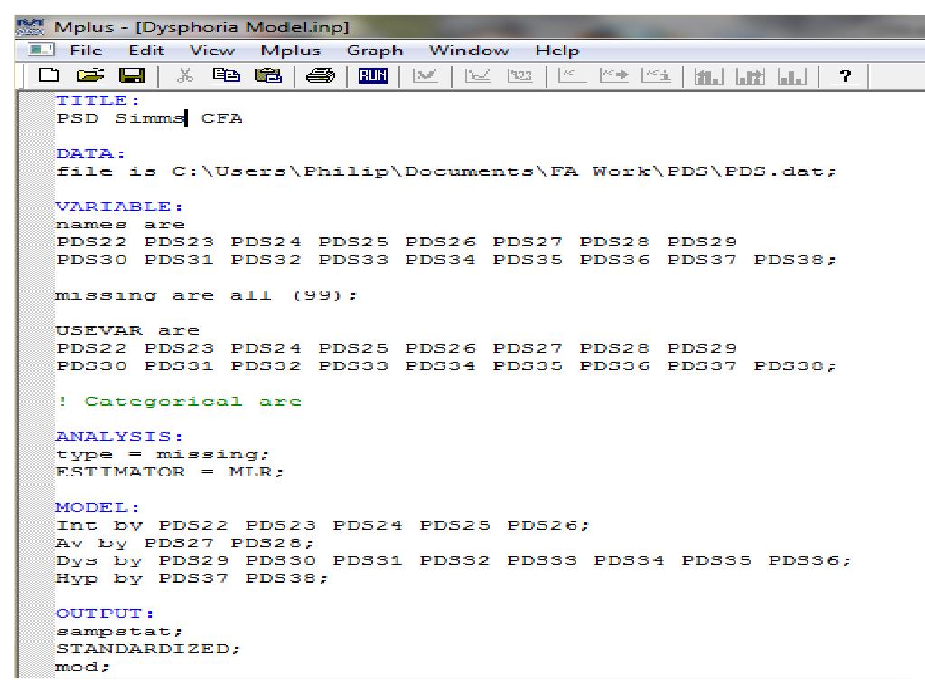Click the last histogram icon before help
This screenshot has width=925, height=693.
tap(792, 76)
